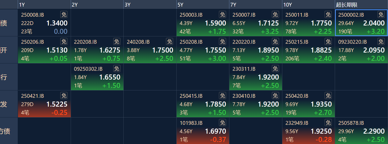Click the 免 badge on 250007.IB
Viewport: 388px width, 144px height.
[275, 14]
